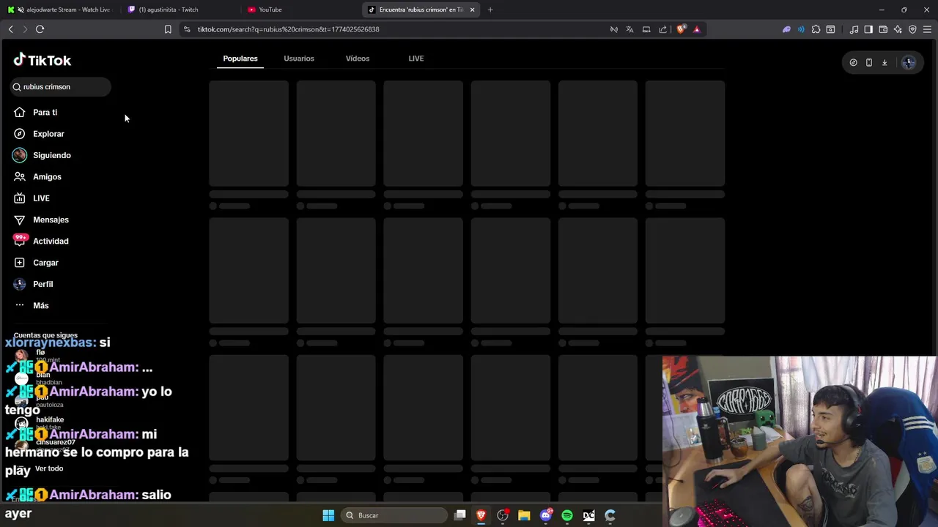The image size is (938, 527).
Task: Open OBS Studio from the taskbar
Action: pos(503,515)
